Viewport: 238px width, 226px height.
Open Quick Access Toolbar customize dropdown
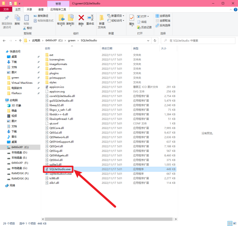pos(20,4)
